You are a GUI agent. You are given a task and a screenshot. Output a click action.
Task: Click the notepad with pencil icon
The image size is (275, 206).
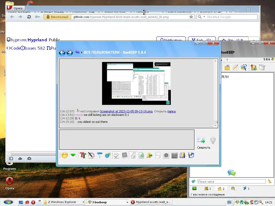point(182,155)
